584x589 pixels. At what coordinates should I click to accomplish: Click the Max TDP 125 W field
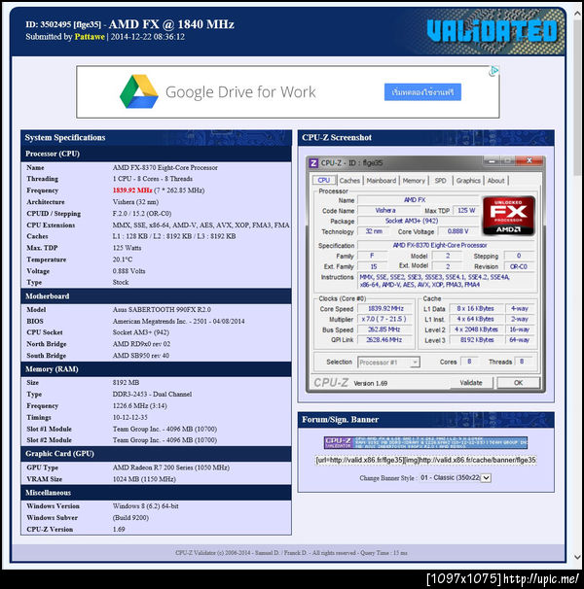click(x=466, y=210)
